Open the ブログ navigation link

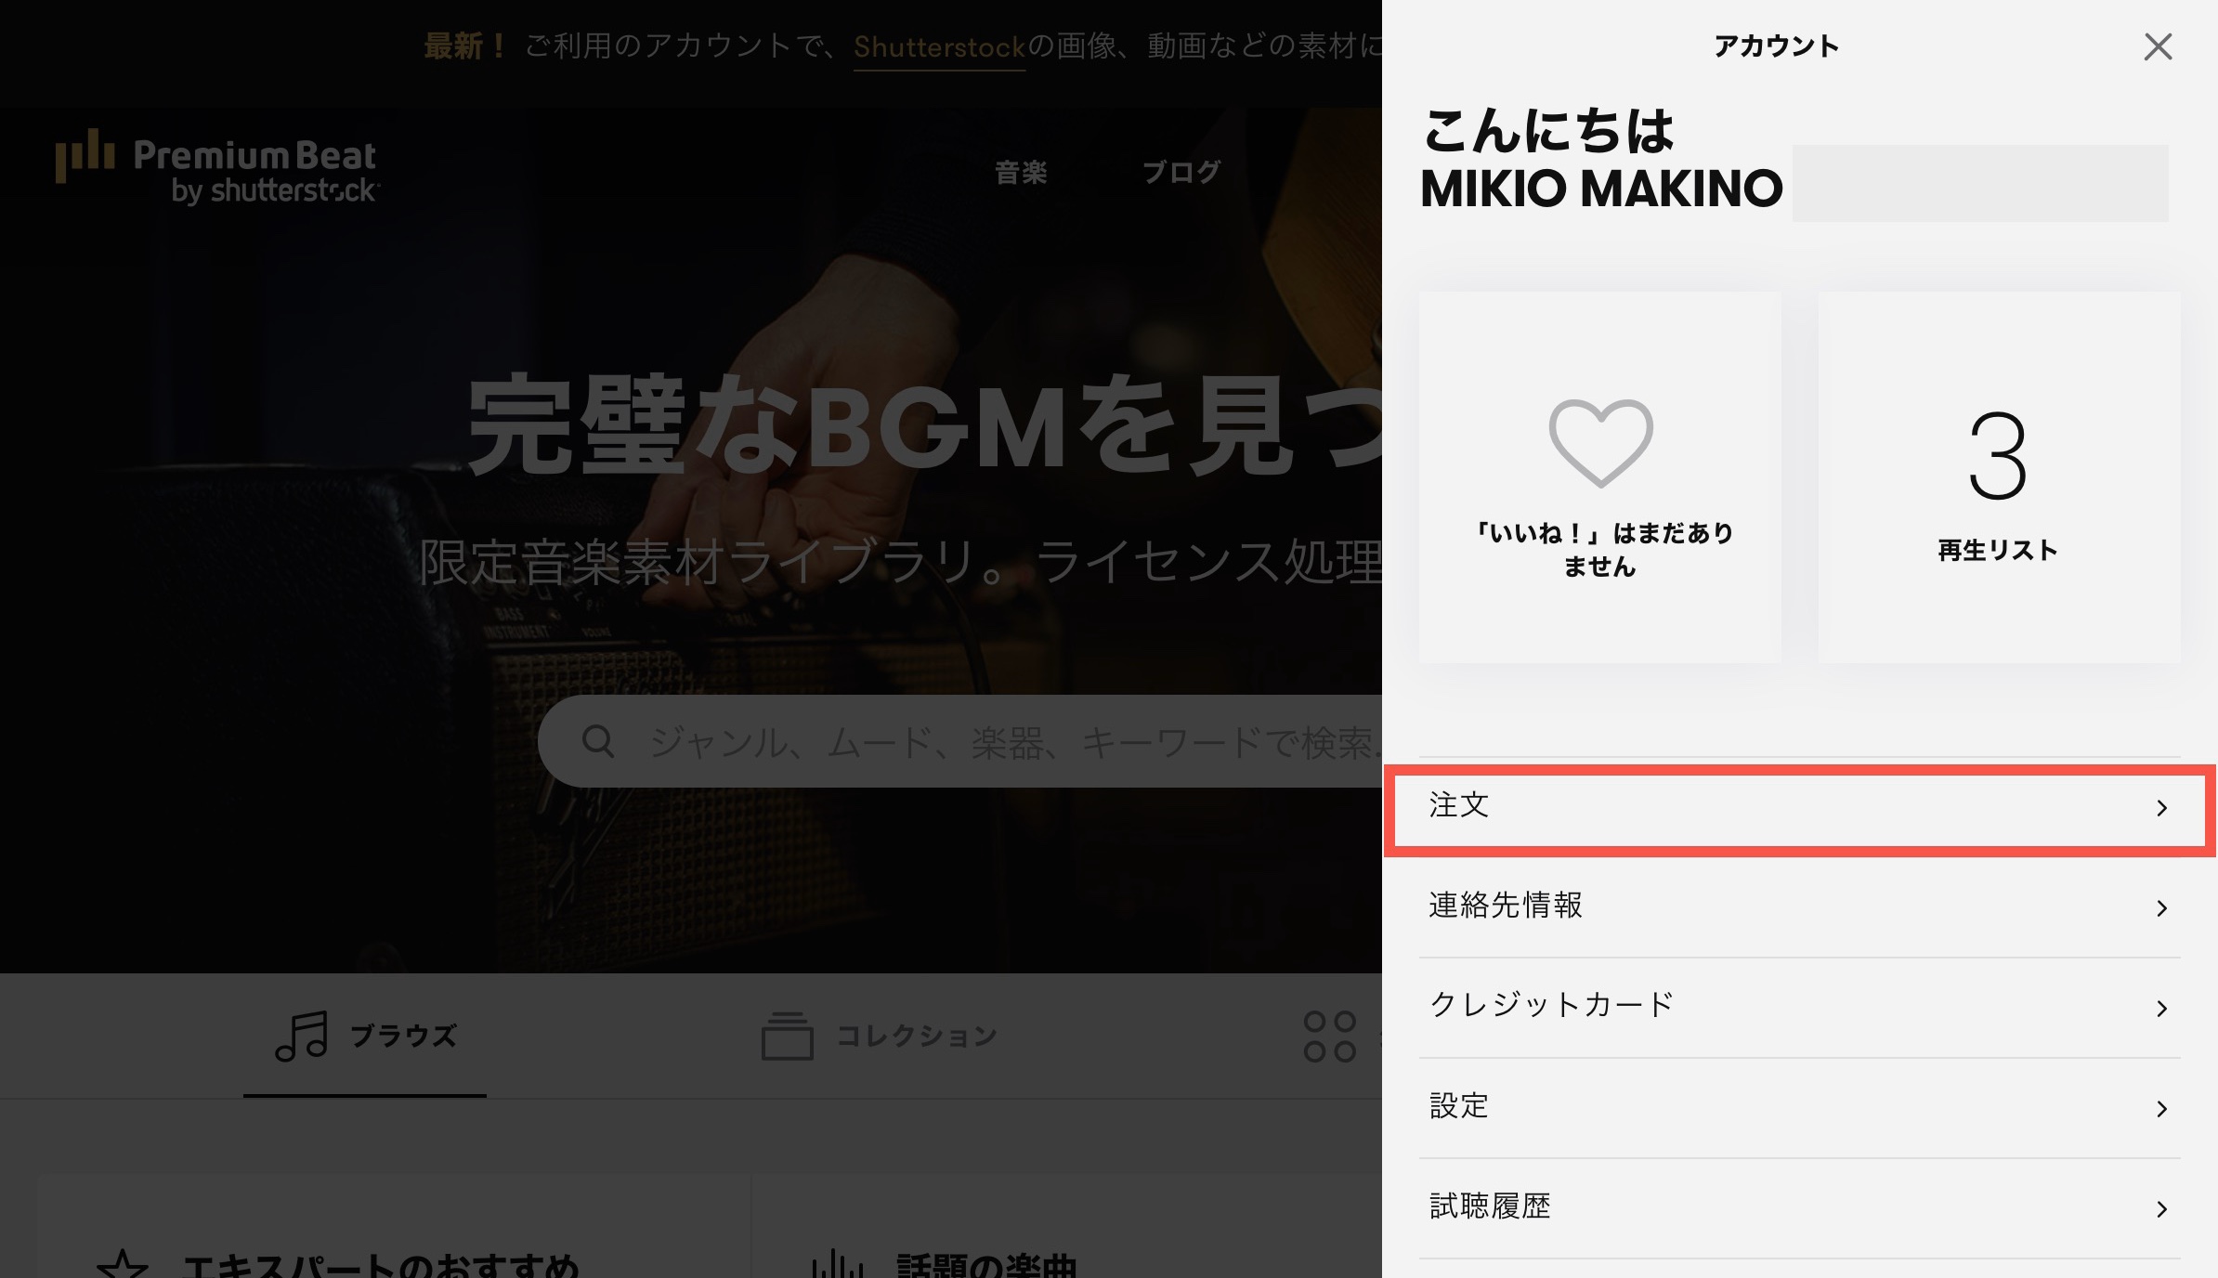[x=1181, y=172]
